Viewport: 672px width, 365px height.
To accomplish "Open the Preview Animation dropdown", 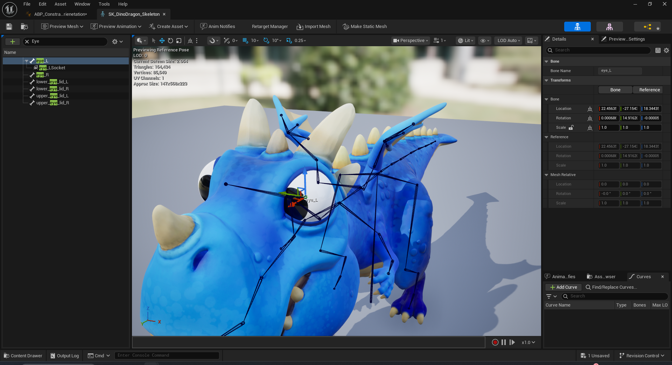I will [x=116, y=27].
